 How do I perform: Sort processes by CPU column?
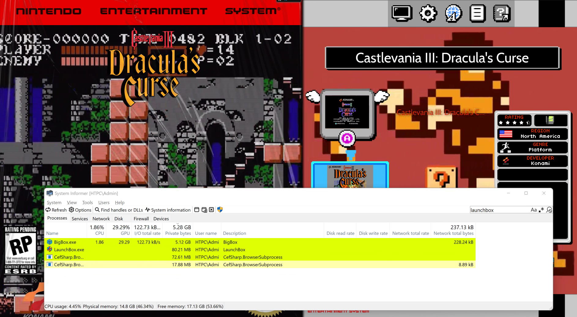pyautogui.click(x=99, y=233)
